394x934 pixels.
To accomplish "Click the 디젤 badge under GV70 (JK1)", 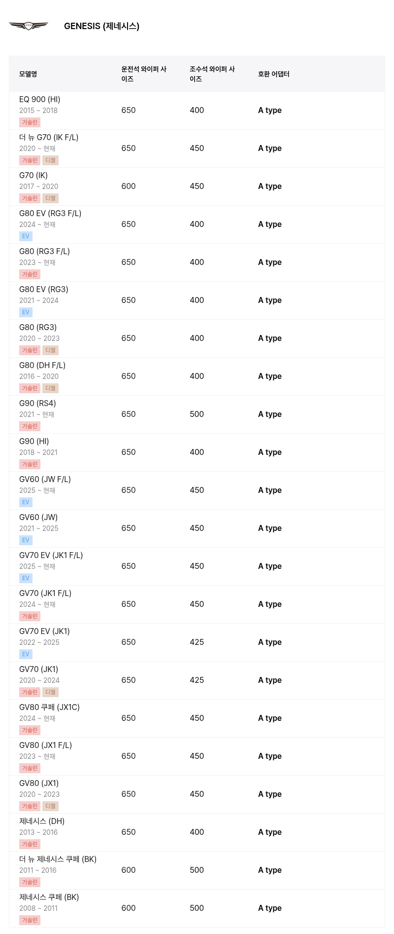I will click(x=50, y=692).
